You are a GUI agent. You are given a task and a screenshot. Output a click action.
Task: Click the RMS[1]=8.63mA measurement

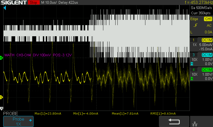click(x=163, y=114)
